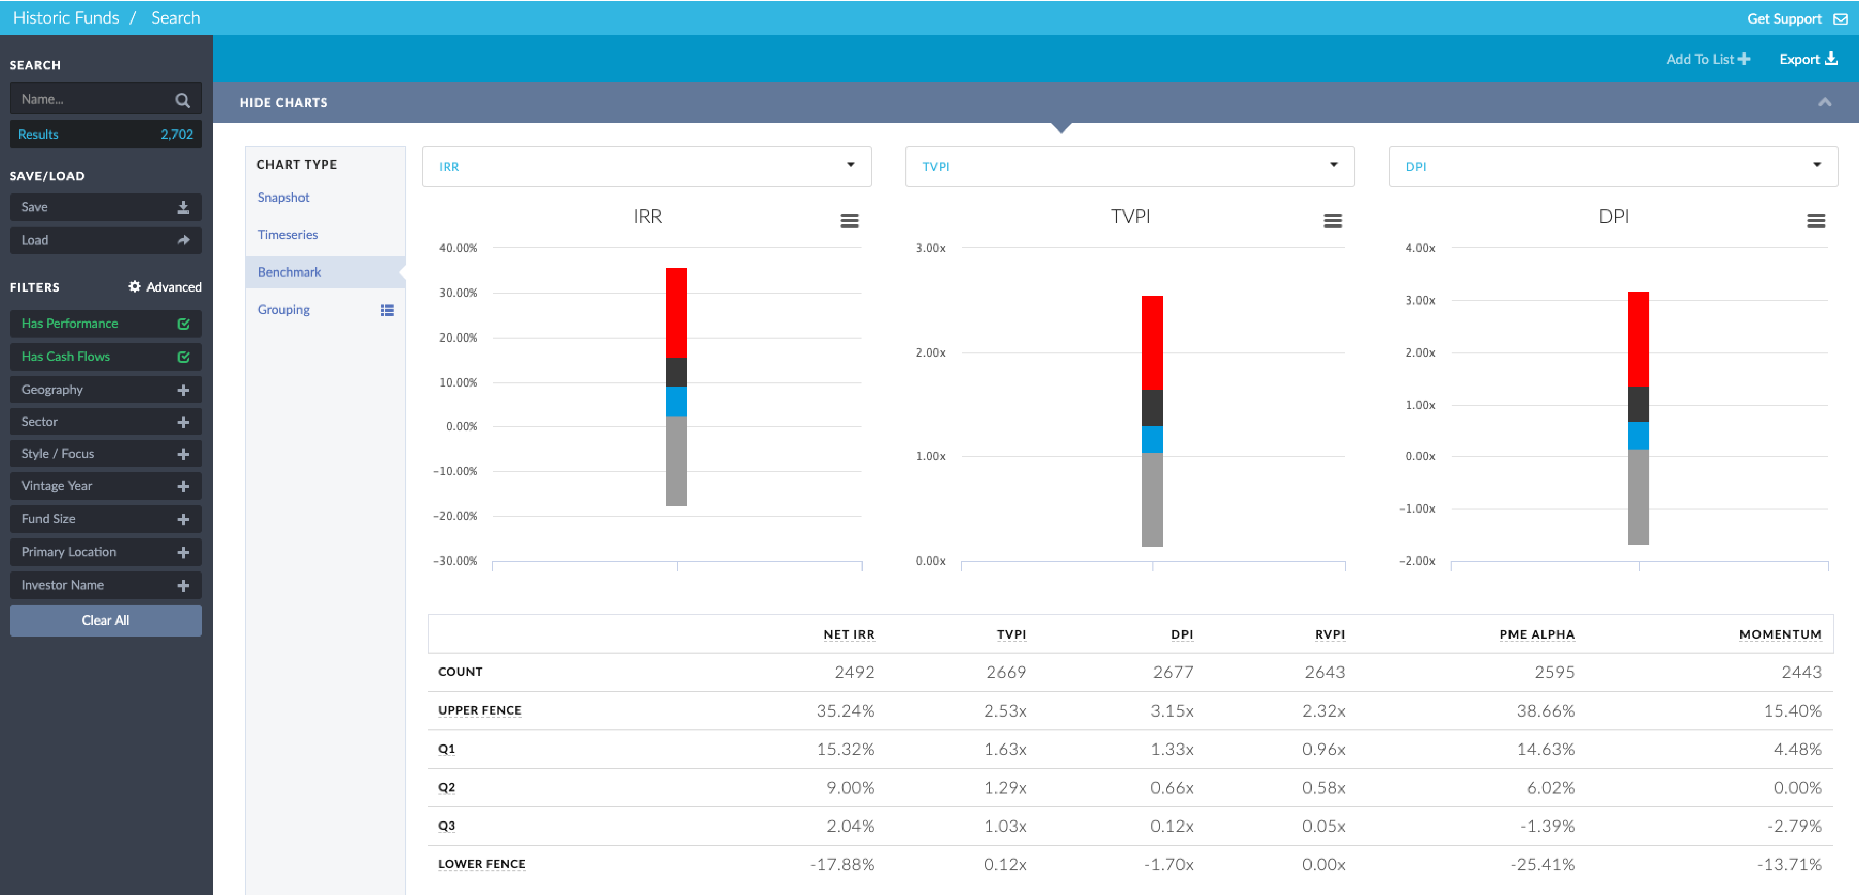Click the search magnifier icon
The image size is (1859, 895).
coord(183,100)
